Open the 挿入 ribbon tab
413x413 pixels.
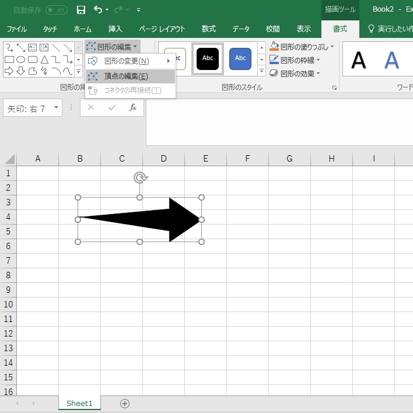point(116,29)
